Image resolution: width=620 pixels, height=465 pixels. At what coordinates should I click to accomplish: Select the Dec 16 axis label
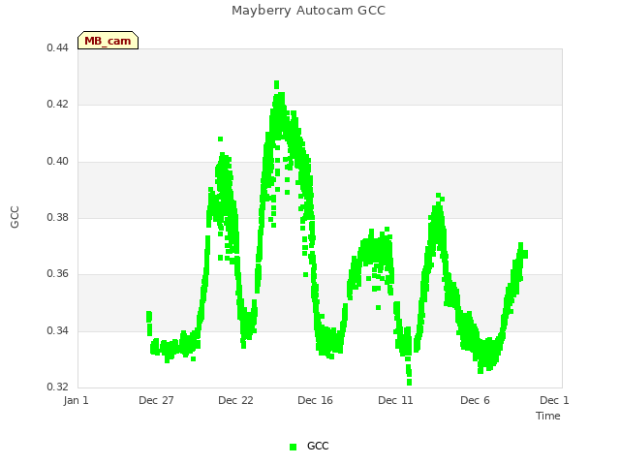tap(315, 400)
